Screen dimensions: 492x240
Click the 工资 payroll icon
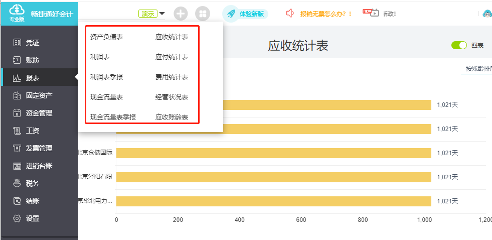point(17,131)
